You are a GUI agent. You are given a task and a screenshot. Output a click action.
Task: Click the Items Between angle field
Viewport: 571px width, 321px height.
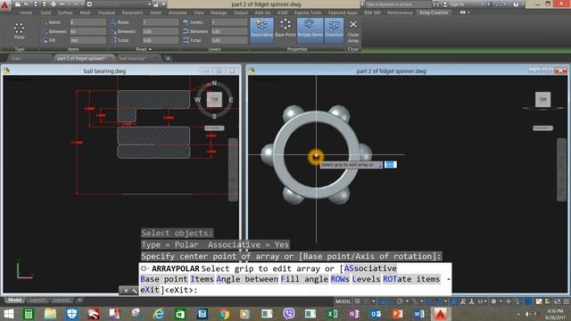[x=87, y=31]
